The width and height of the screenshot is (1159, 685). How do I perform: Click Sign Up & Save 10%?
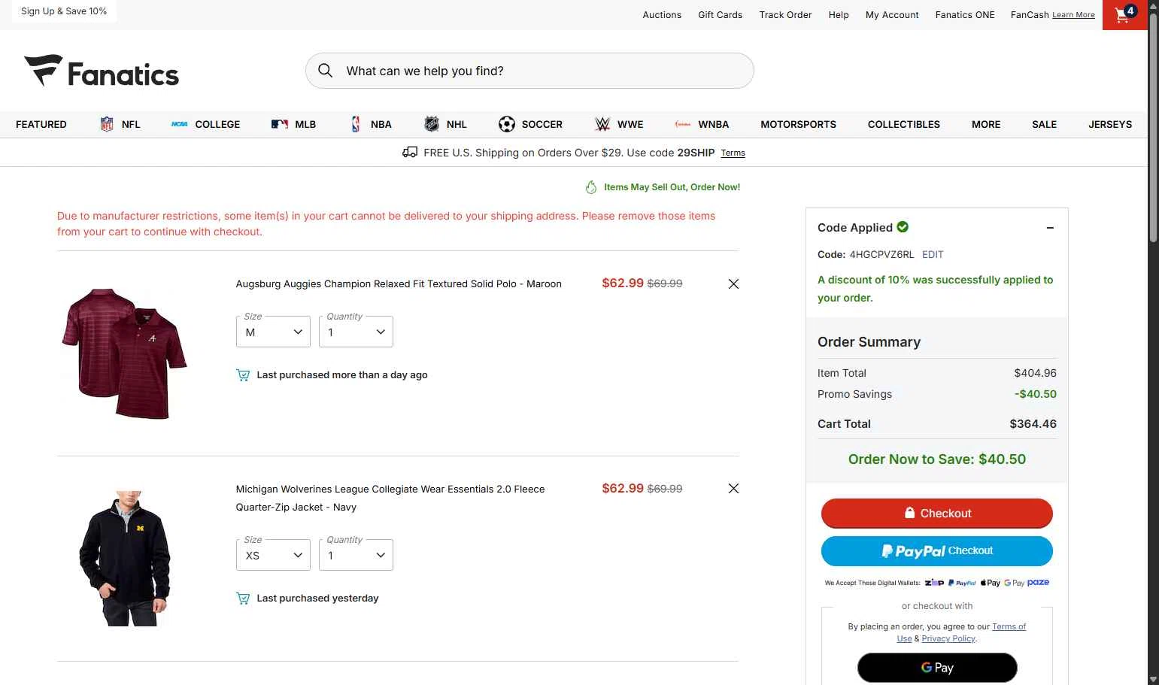[64, 11]
